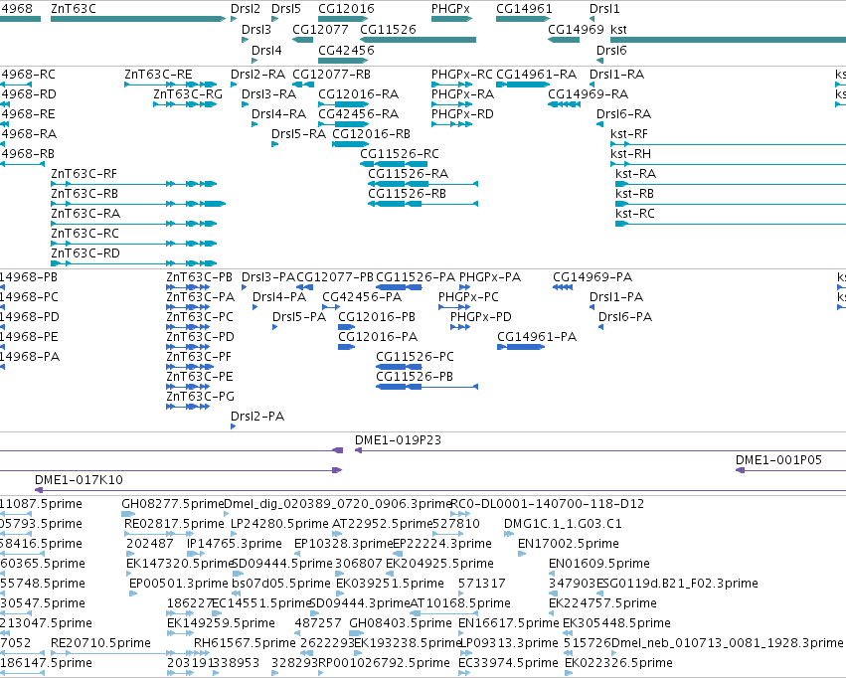Click protein ZnT63C-PG
Screen dimensions: 846x678
(x=200, y=396)
